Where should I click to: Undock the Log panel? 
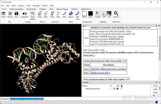point(156,26)
